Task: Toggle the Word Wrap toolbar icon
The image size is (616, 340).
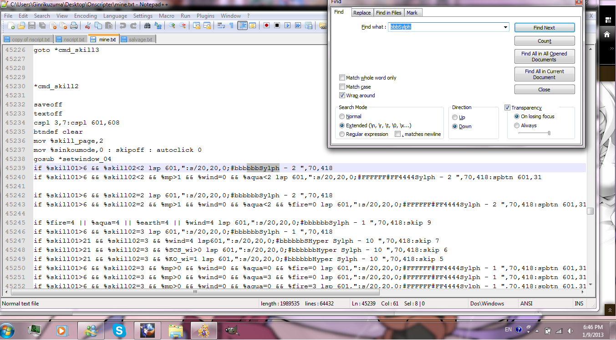Action: click(221, 26)
